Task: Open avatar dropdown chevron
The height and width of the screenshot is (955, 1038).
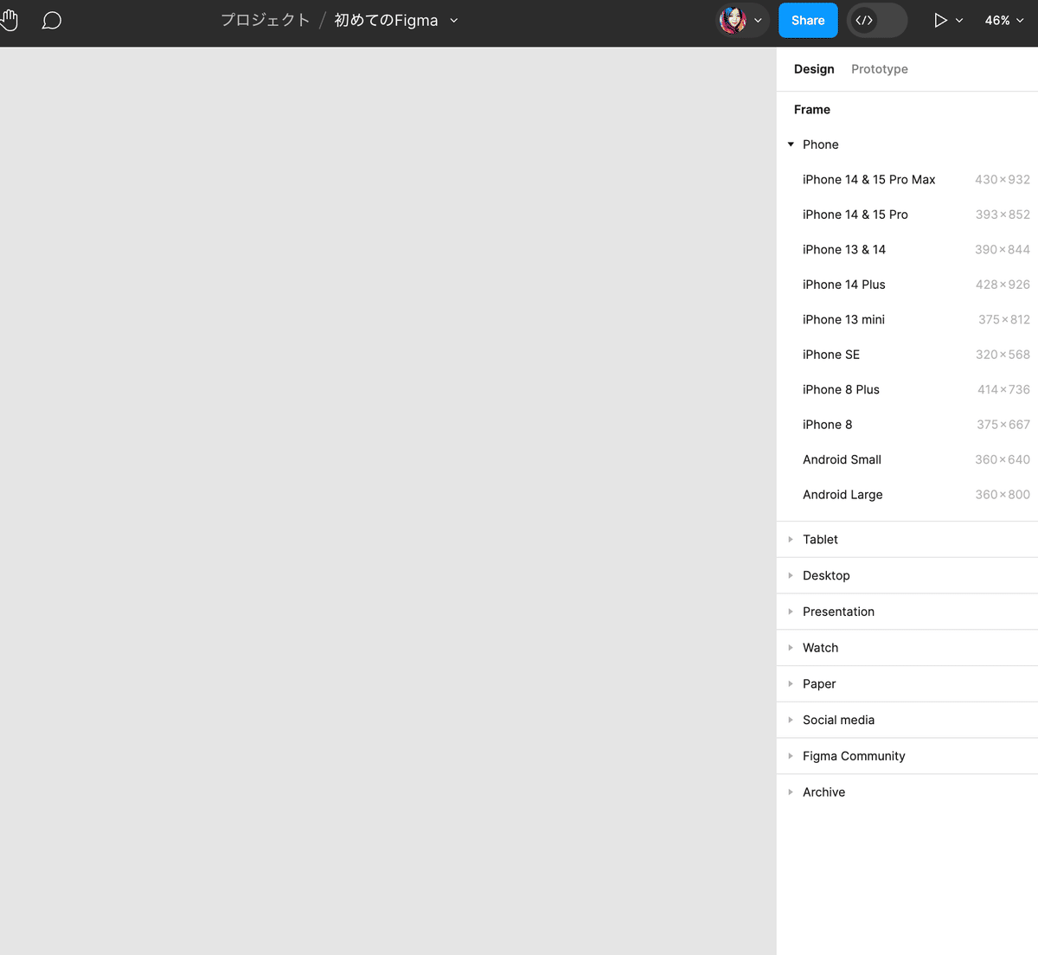Action: click(758, 20)
